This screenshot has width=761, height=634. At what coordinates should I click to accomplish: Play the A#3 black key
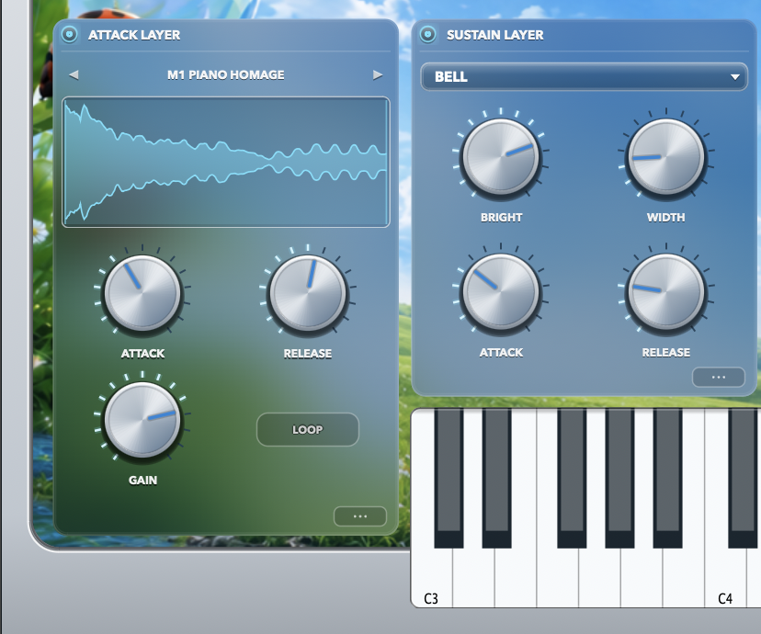coord(668,478)
